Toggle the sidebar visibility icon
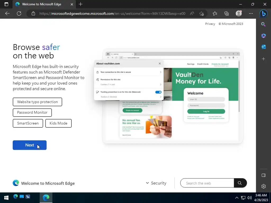The width and height of the screenshot is (271, 203). tap(263, 175)
